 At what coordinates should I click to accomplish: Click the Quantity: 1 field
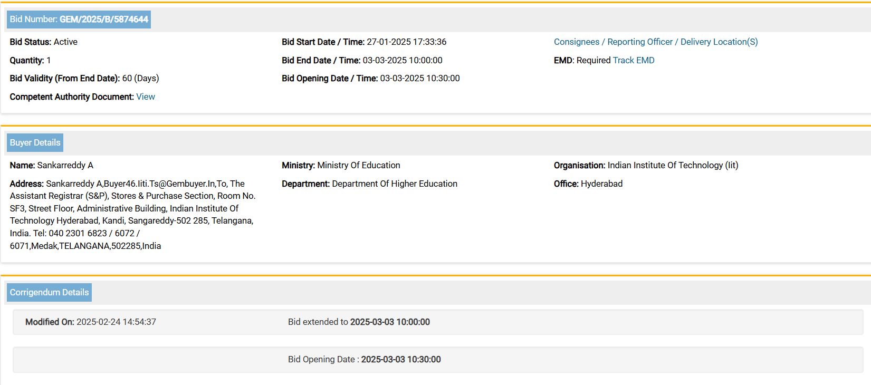click(30, 61)
